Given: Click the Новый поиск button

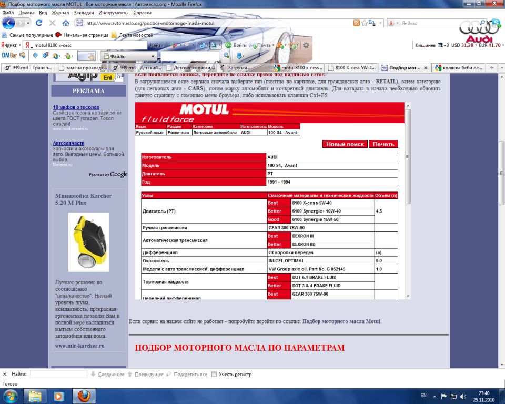Looking at the screenshot, I should coord(345,144).
